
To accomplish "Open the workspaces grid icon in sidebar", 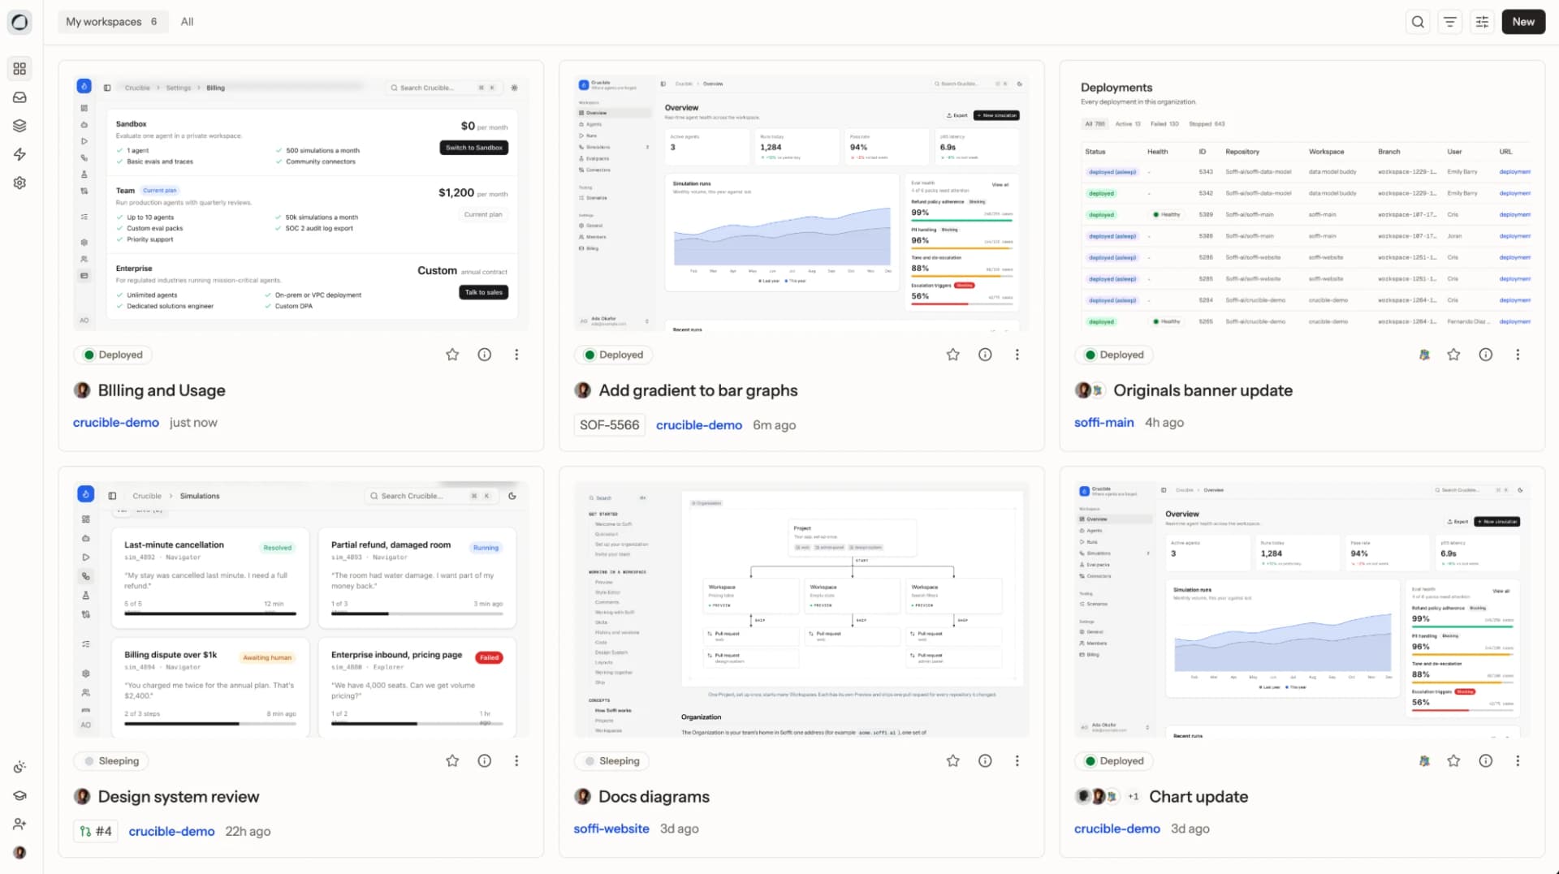I will click(19, 69).
